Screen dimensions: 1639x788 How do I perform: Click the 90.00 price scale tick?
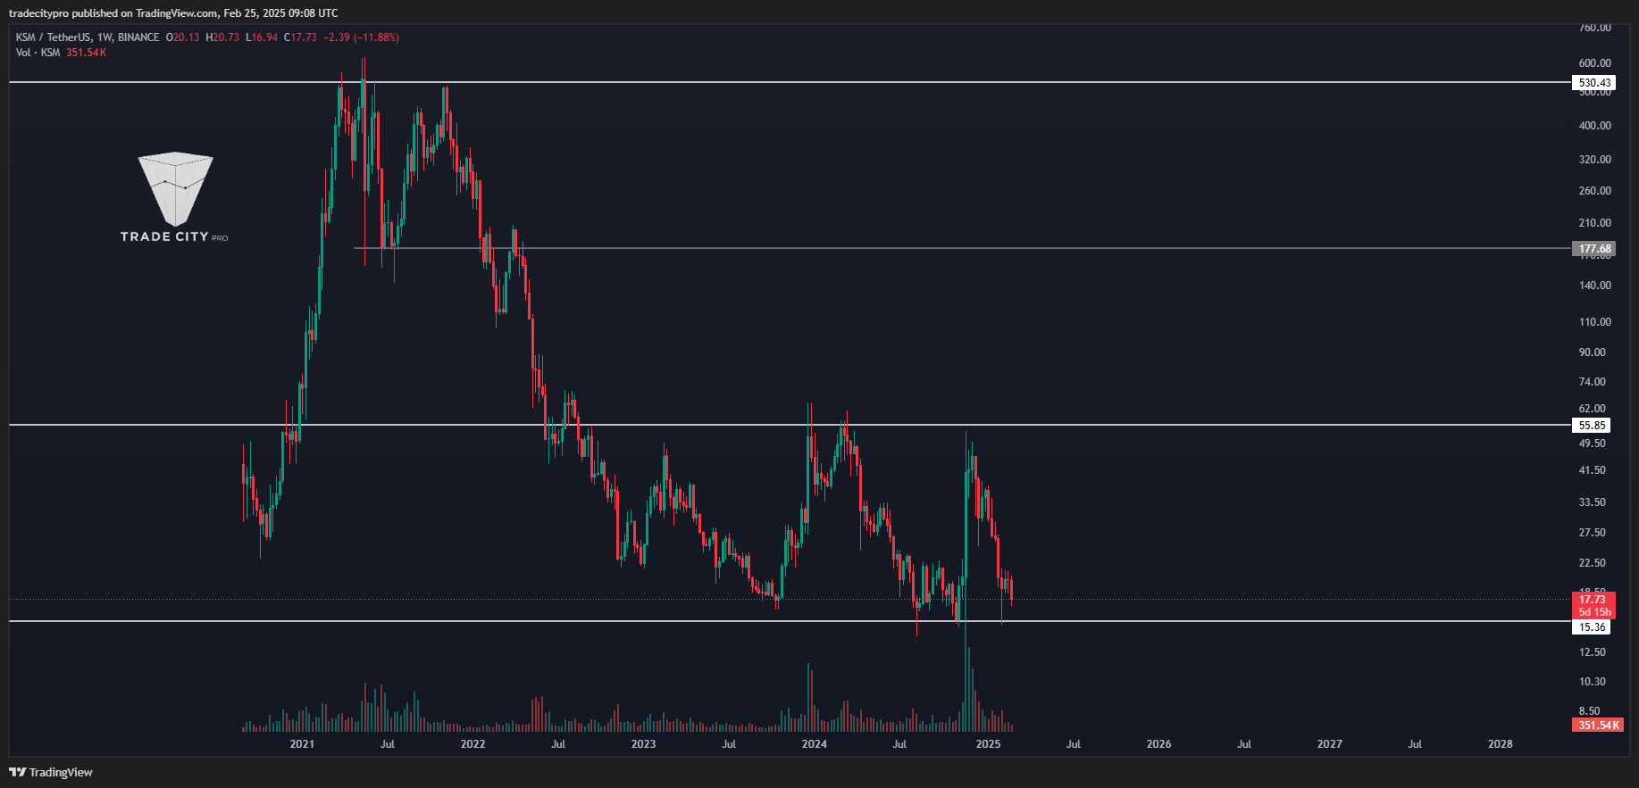pyautogui.click(x=1592, y=353)
